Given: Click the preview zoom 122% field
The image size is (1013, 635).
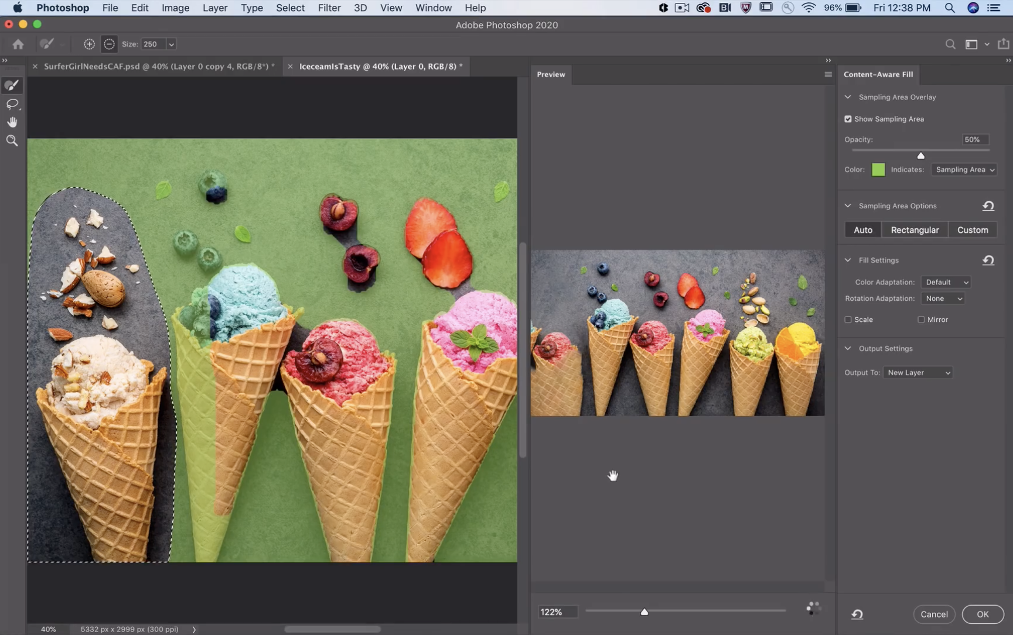Looking at the screenshot, I should (x=557, y=612).
